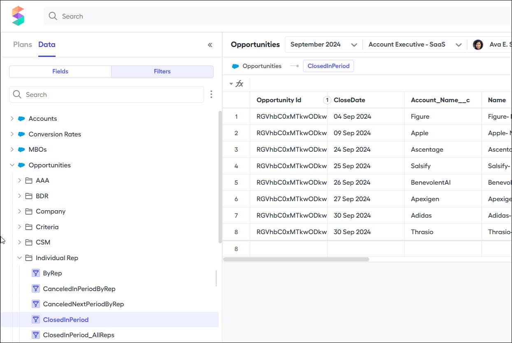The image size is (512, 343).
Task: Click the top global Search field
Action: (x=278, y=16)
